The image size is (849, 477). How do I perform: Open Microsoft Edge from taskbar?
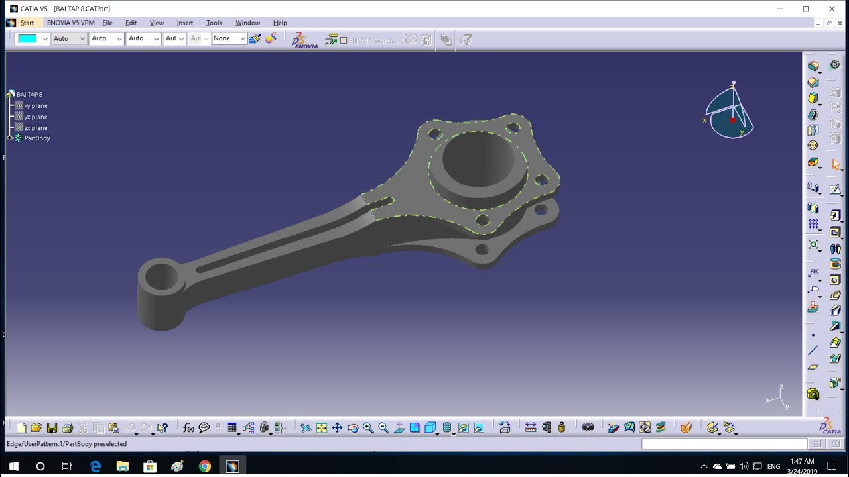pos(95,466)
